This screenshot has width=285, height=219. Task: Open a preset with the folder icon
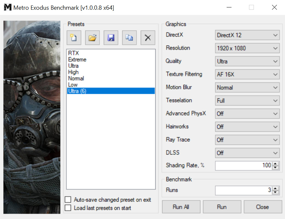click(x=92, y=38)
